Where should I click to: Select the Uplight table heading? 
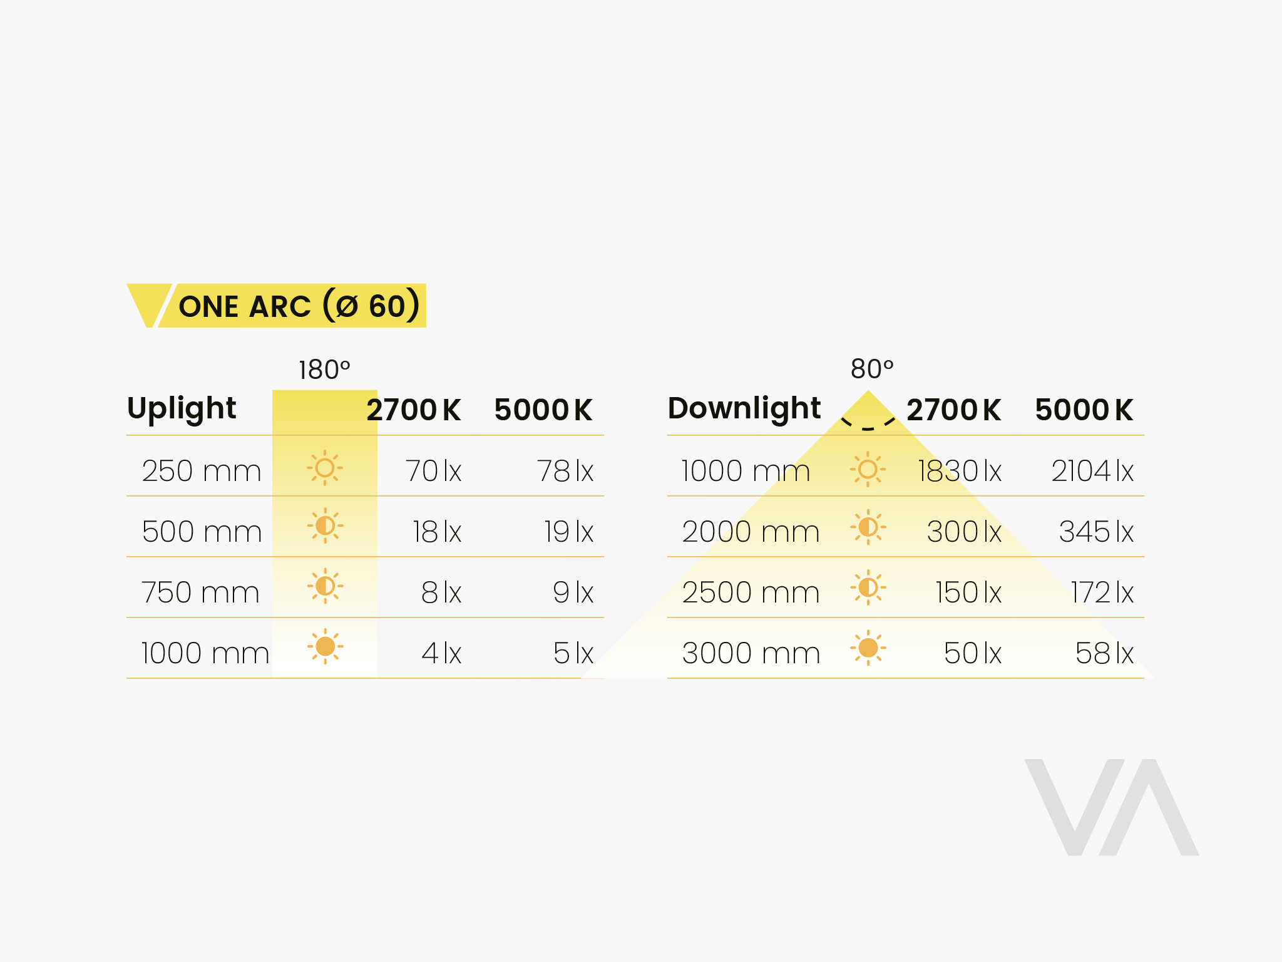pos(182,408)
